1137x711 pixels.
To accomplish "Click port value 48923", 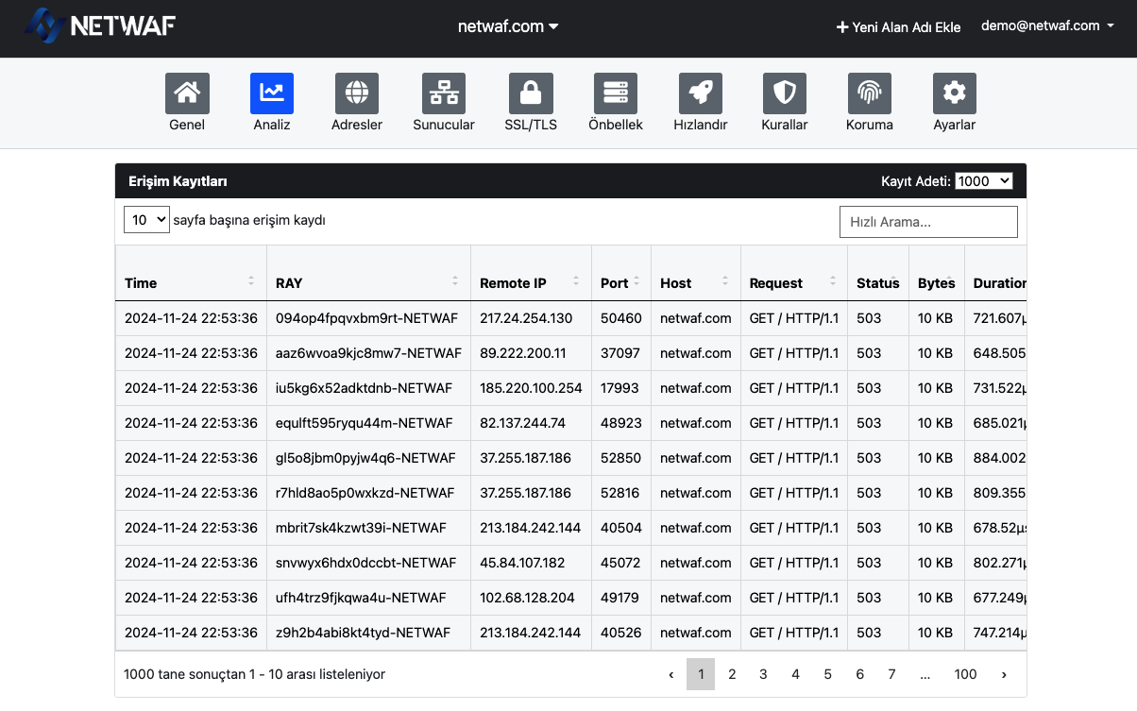I will [x=620, y=423].
